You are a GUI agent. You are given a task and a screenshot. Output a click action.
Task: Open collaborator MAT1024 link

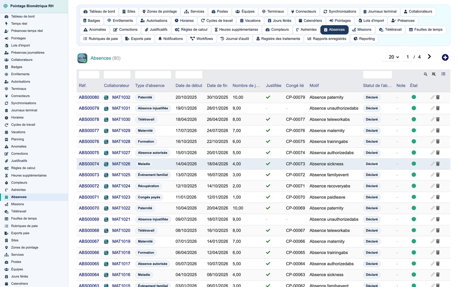121,186
